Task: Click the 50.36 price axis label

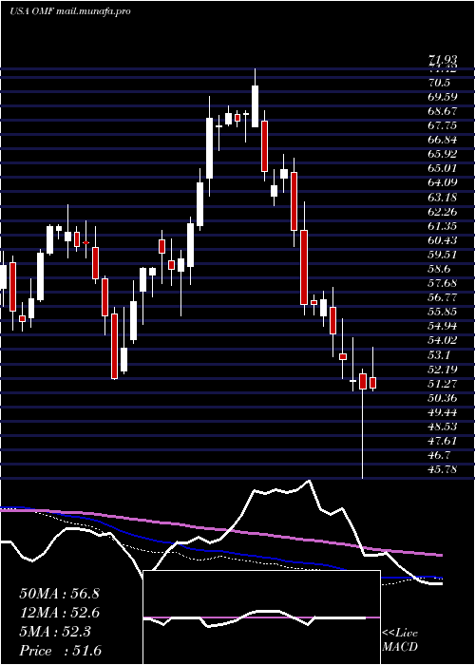Action: [x=444, y=398]
